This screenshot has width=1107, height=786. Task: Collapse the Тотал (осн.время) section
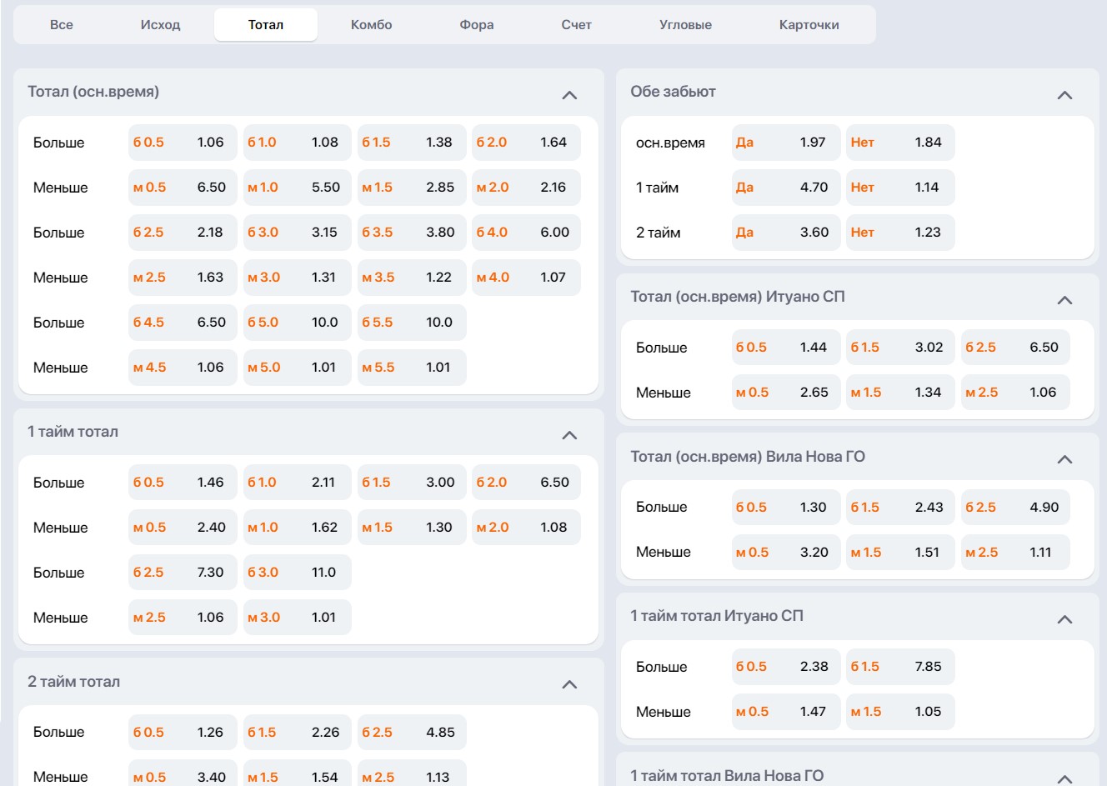pos(569,95)
